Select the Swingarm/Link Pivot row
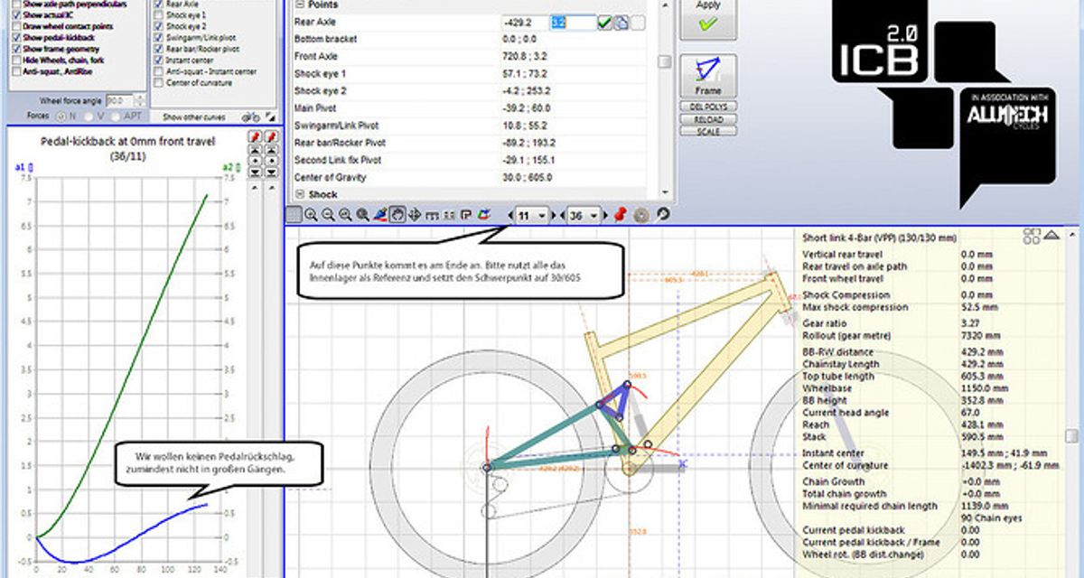Screen dimensions: 1084x578 coord(468,126)
